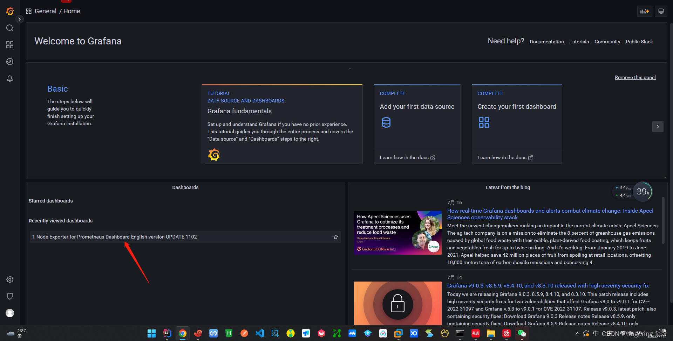Open the Dashboards grid icon in sidebar
The width and height of the screenshot is (673, 341).
(x=9, y=45)
